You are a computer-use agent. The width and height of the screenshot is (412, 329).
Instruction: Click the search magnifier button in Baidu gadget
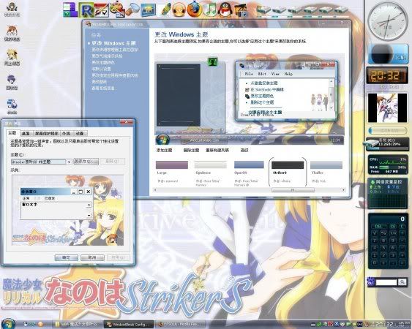402,282
